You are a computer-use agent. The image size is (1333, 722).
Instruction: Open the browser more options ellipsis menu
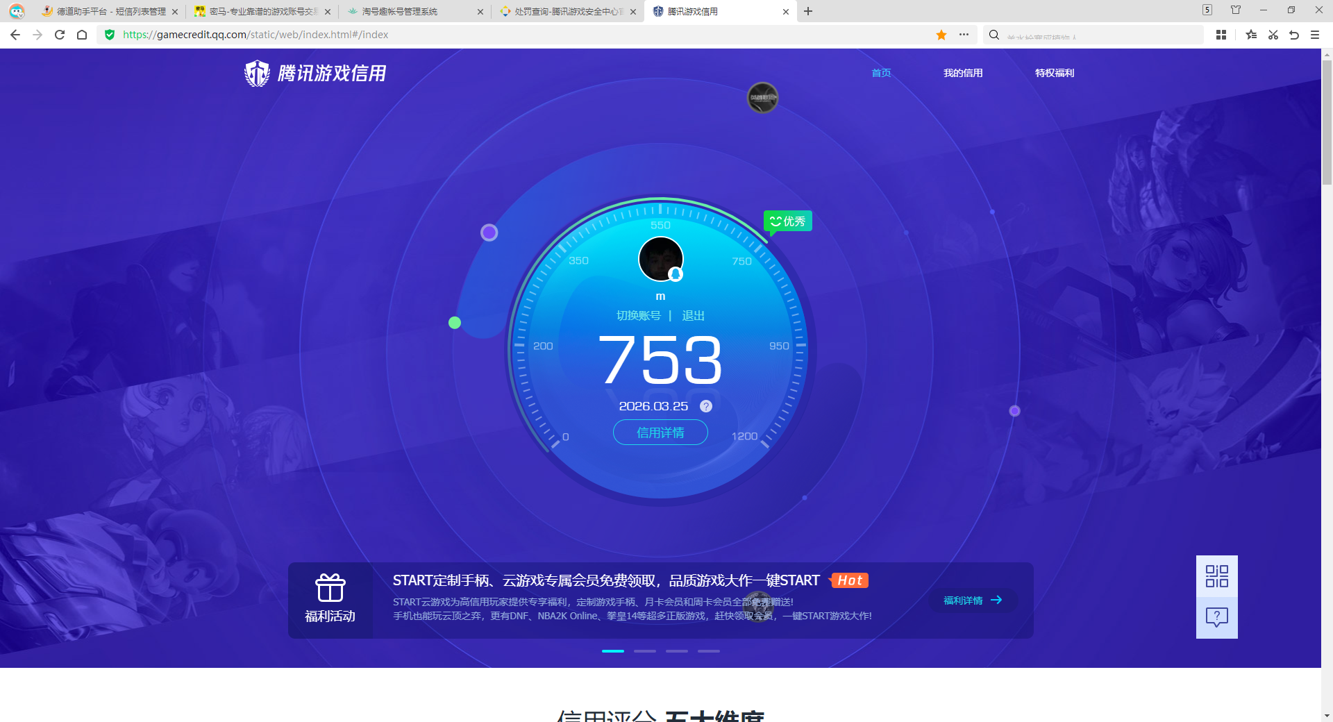[964, 35]
